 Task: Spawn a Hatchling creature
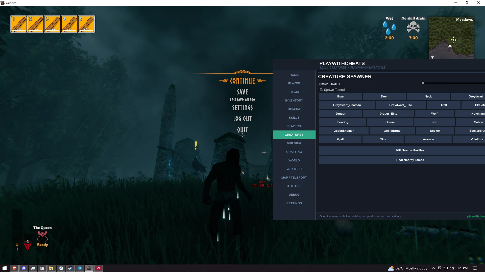[470, 114]
